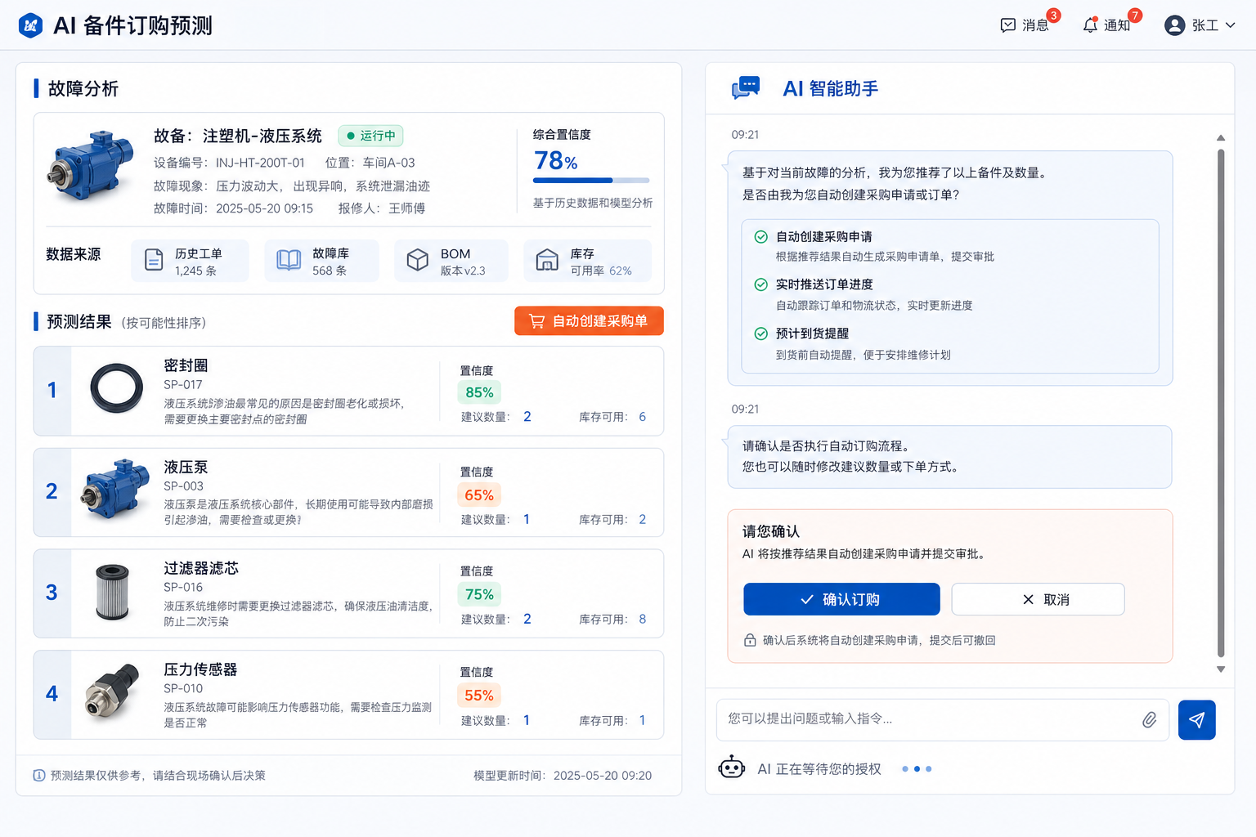Click the chat scrollbar down arrow
The height and width of the screenshot is (837, 1256).
pos(1220,669)
